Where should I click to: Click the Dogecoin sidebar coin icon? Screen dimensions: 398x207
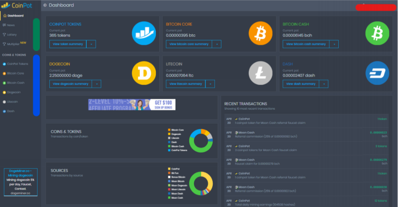coord(4,93)
